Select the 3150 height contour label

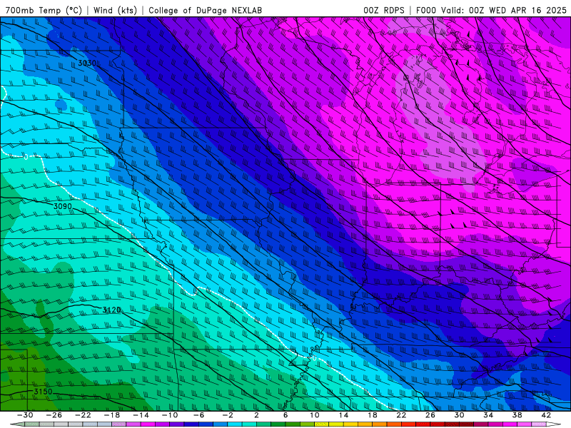[43, 392]
